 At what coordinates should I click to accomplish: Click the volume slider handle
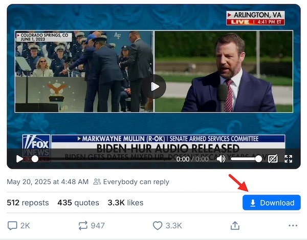pos(258,159)
